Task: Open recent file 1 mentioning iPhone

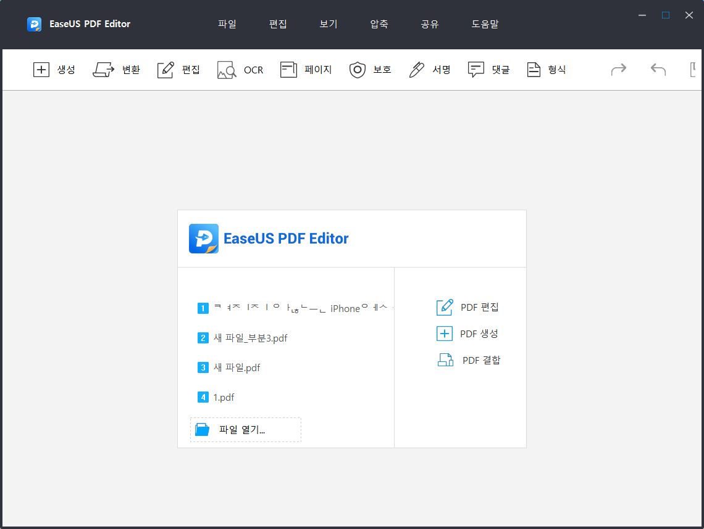Action: [x=295, y=308]
